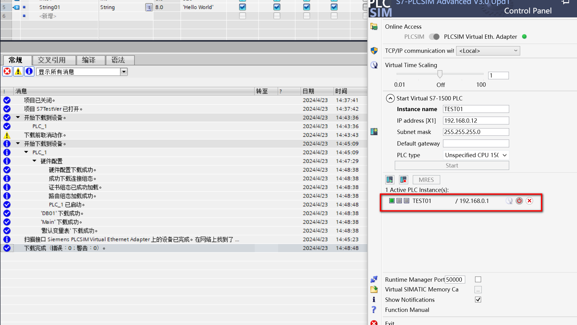Uncheck the Show Notifications checkbox
This screenshot has height=325, width=577.
coord(478,300)
